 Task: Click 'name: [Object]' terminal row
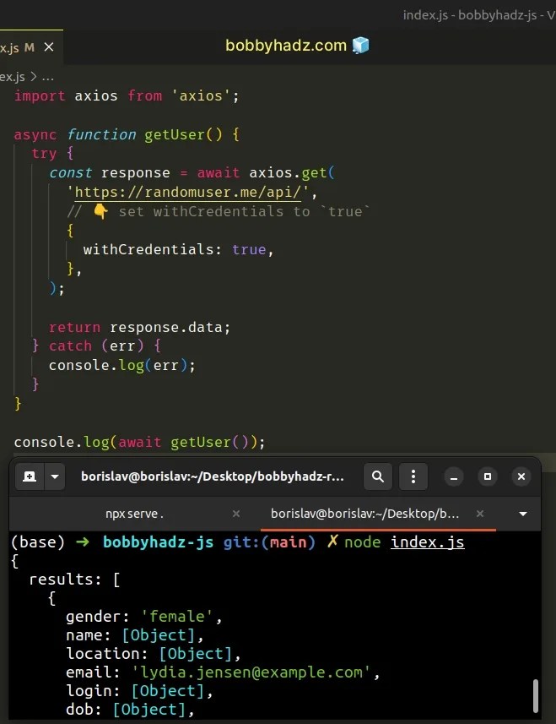[x=134, y=635]
